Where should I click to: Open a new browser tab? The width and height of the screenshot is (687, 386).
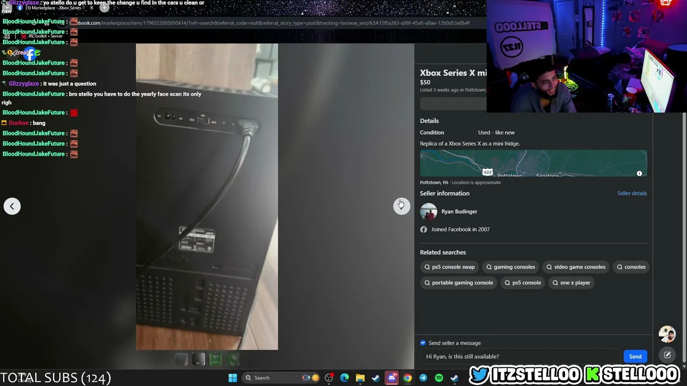pyautogui.click(x=104, y=8)
